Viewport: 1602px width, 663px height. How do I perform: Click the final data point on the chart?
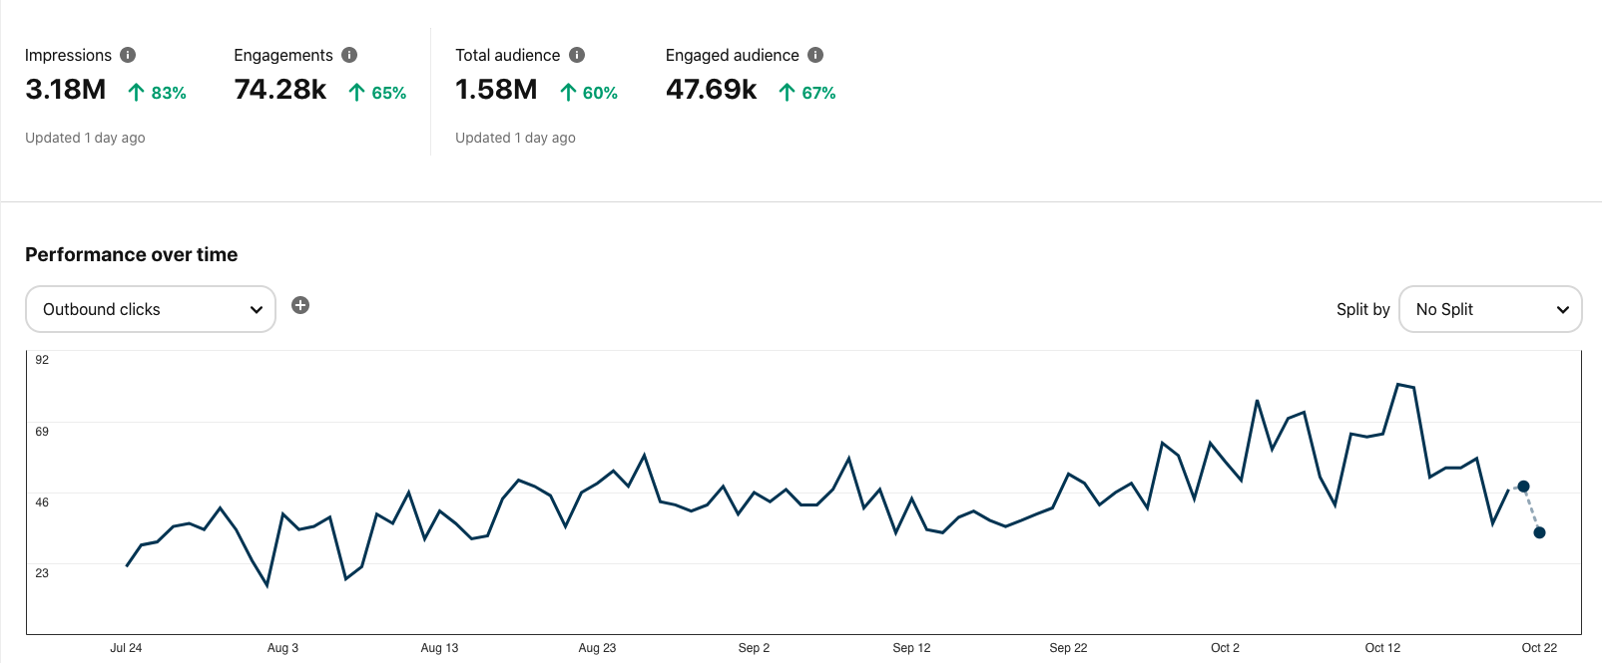click(x=1539, y=532)
